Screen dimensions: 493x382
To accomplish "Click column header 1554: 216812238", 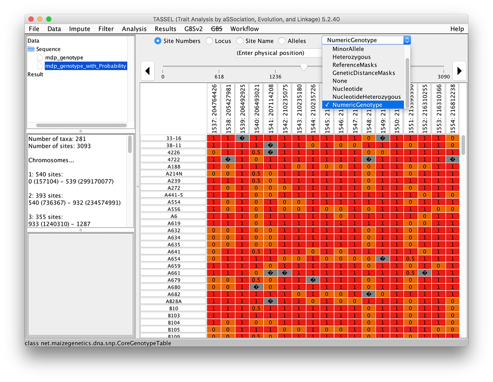I will [x=452, y=109].
